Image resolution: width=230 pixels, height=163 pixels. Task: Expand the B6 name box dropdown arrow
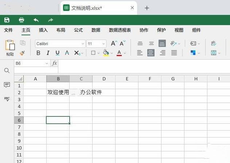point(47,63)
